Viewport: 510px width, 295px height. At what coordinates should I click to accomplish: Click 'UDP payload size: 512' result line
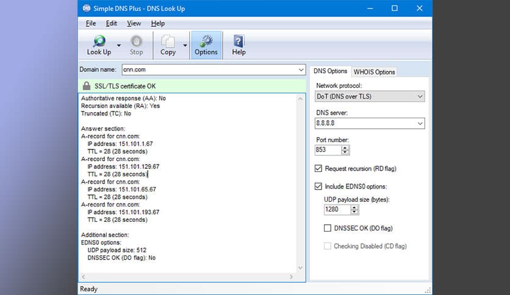(x=117, y=250)
